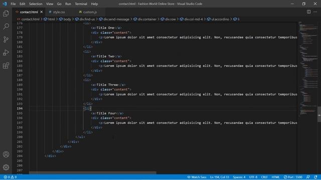Click the closing li tag on line 187
This screenshot has width=321, height=180.
[x=88, y=75]
